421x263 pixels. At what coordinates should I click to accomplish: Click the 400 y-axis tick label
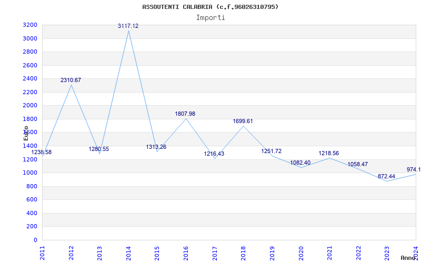tap(32, 213)
